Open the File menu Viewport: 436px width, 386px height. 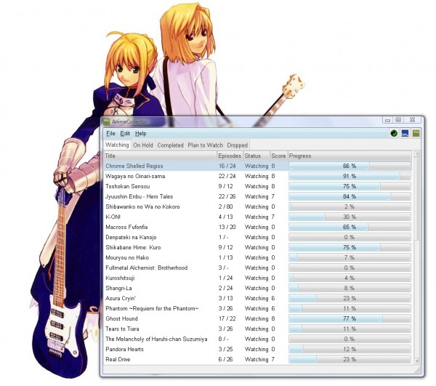pos(110,134)
